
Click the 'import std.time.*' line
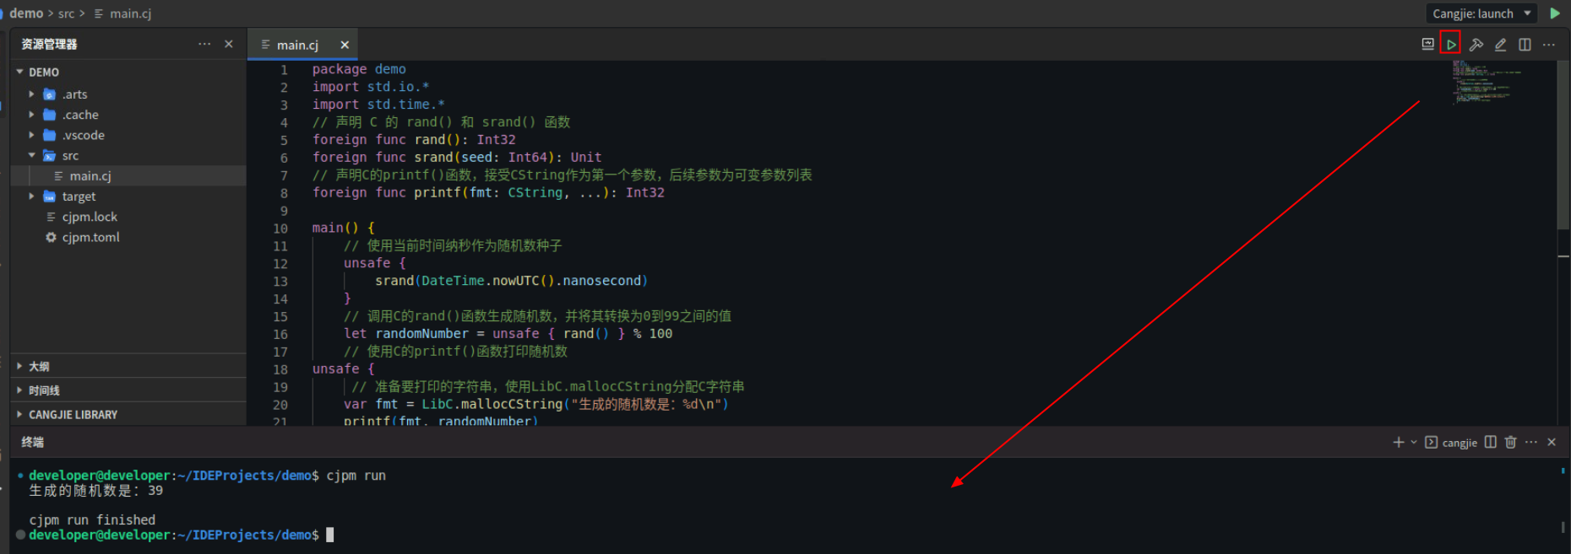pyautogui.click(x=378, y=105)
